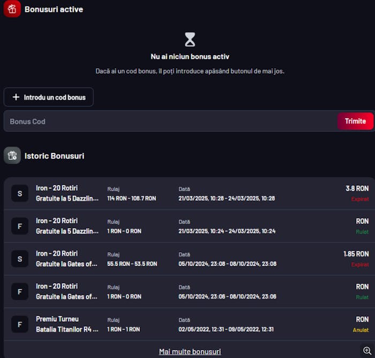Click the F badge of 21/03/2025 10:24 bonus
The width and height of the screenshot is (375, 358).
click(20, 226)
